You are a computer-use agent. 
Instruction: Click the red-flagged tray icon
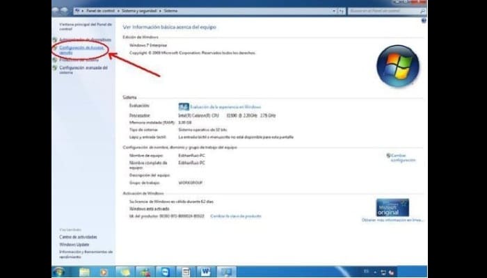pos(391,272)
